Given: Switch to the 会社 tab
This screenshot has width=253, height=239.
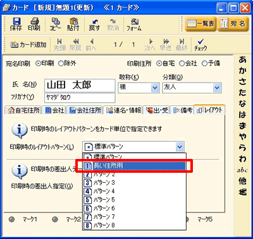Looking at the screenshot, I should 54,110.
